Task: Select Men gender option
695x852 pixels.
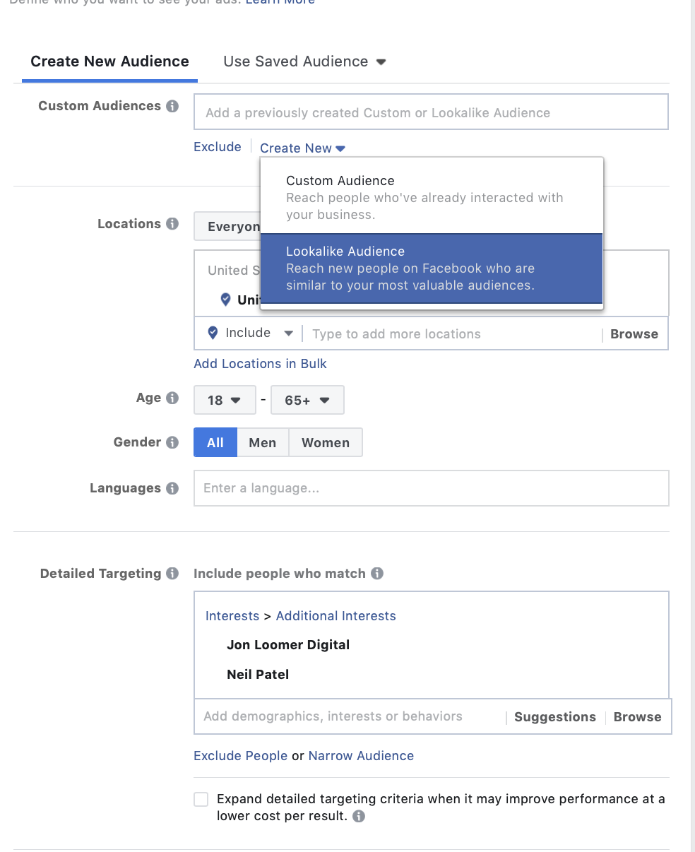Action: [x=263, y=443]
